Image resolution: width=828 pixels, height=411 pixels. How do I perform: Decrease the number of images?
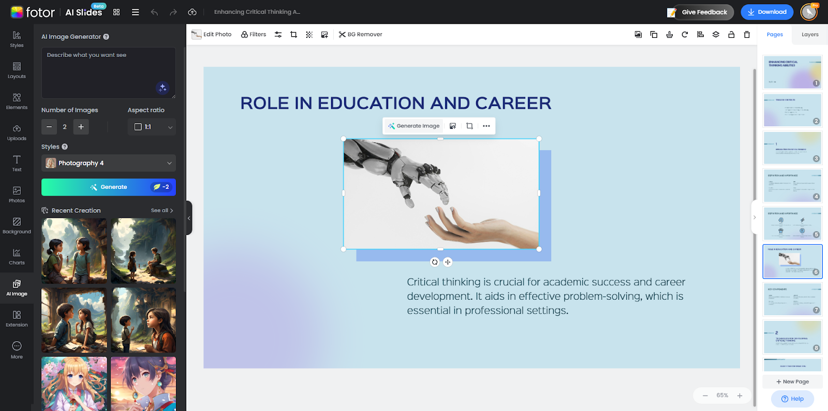(x=49, y=127)
